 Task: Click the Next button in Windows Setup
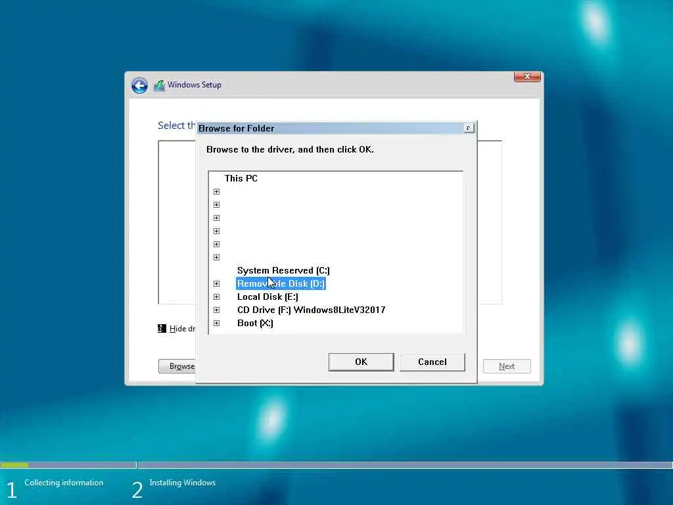pos(507,366)
